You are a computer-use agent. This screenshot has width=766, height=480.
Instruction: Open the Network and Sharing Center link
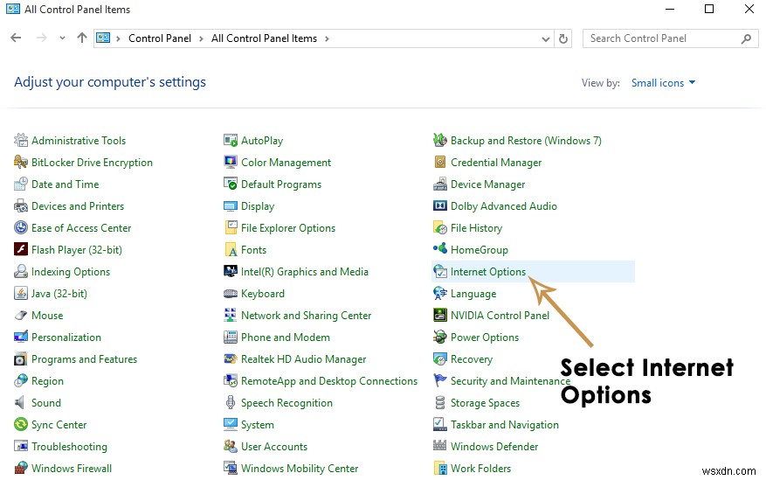click(306, 316)
